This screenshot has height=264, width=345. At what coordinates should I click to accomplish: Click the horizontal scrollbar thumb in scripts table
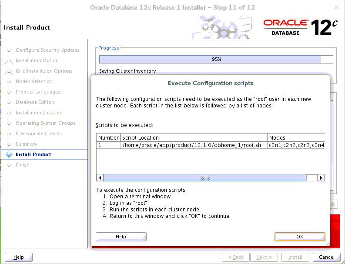(x=204, y=178)
